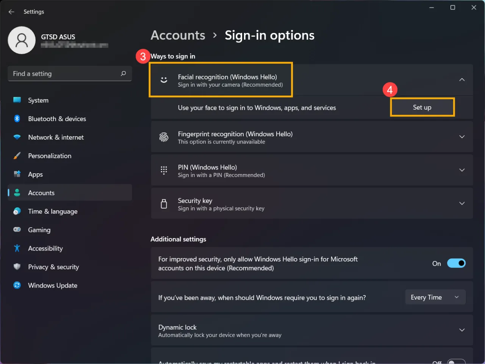485x364 pixels.
Task: Click the Personalization brush icon
Action: point(17,156)
